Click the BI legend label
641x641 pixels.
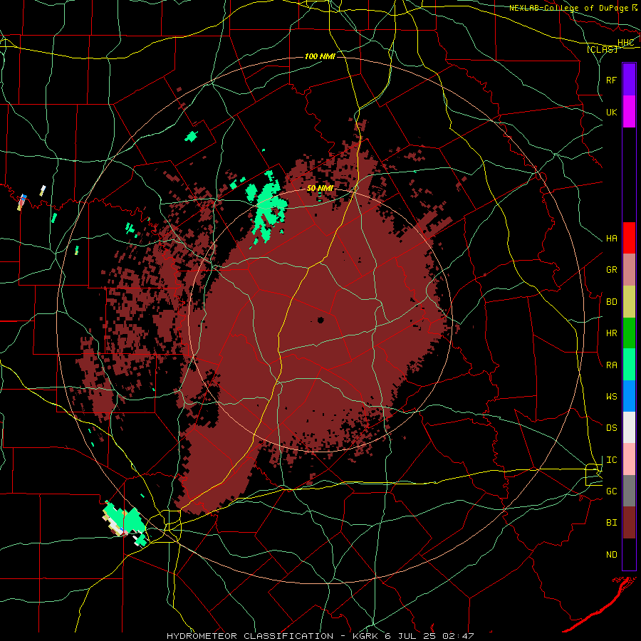coord(611,523)
